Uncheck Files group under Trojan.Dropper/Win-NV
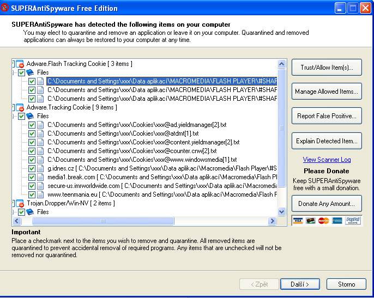Screen dimensions: 374x298 [x=21, y=212]
